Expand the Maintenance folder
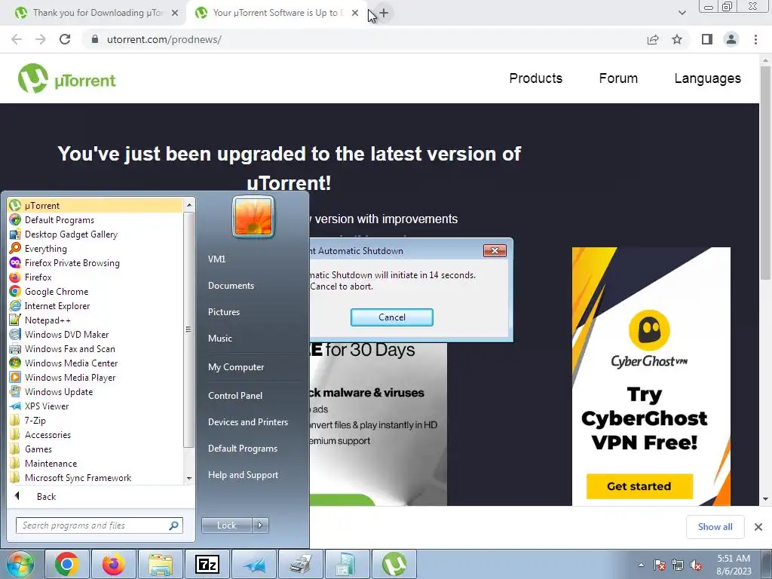This screenshot has height=579, width=772. (95, 462)
